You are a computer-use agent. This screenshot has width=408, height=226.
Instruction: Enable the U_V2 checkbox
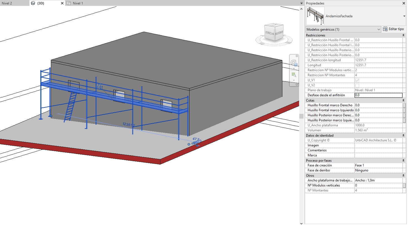[x=357, y=85]
